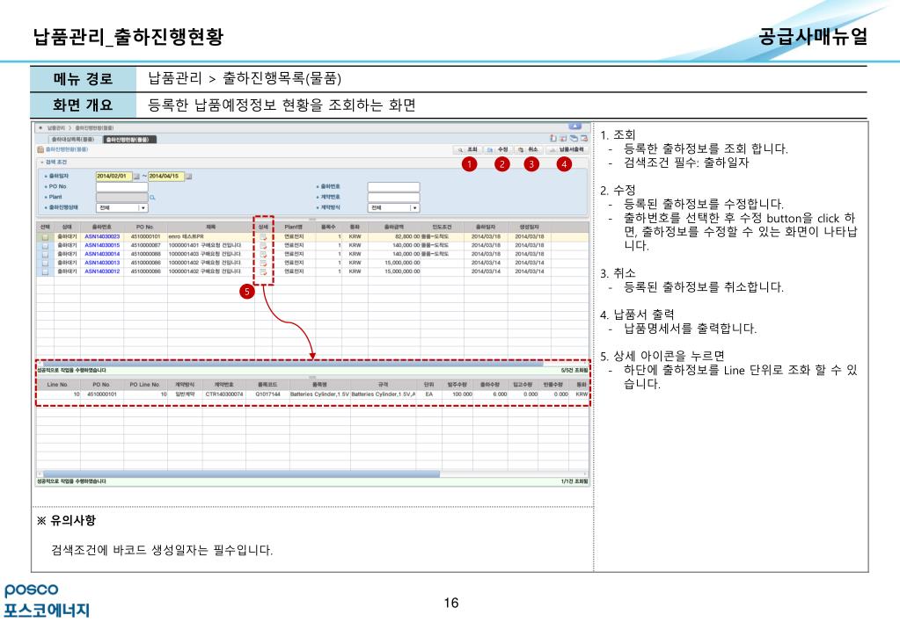Open shipment link ASN14030015
This screenshot has height=622, width=900.
[102, 245]
